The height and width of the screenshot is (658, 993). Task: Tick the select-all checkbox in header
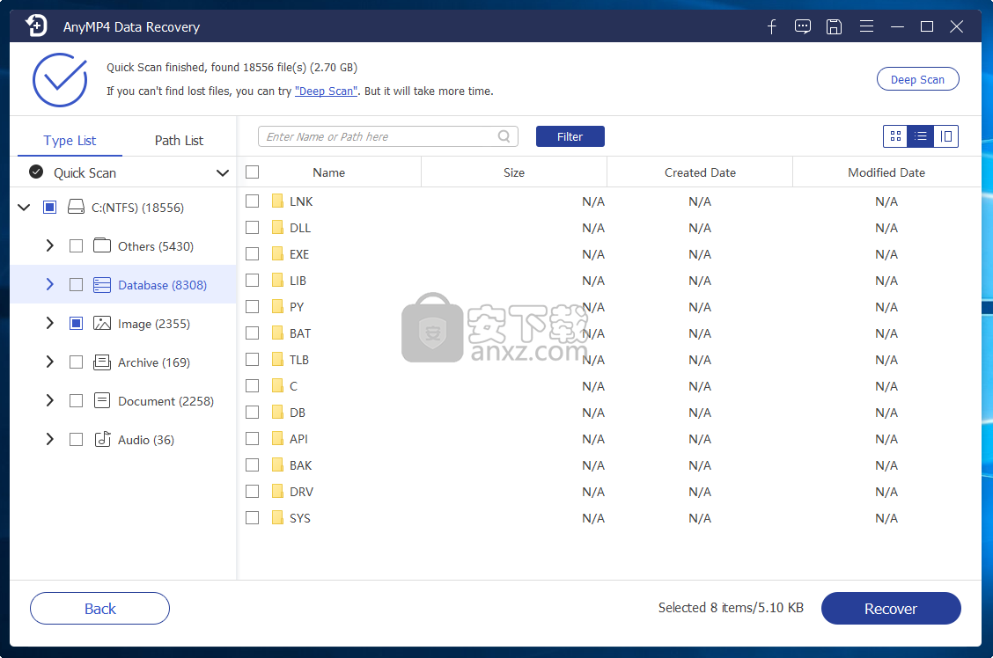[x=253, y=172]
